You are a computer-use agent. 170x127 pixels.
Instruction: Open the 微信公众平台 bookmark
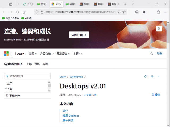tap(10, 18)
